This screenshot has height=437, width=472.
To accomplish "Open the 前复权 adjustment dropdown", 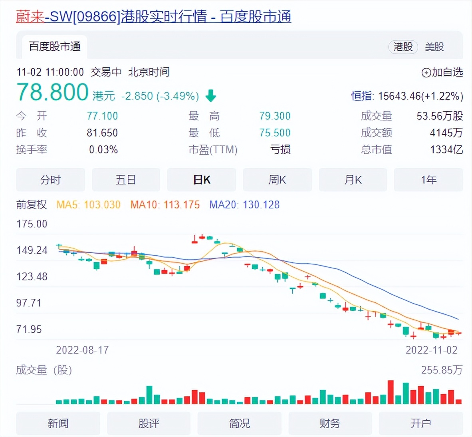I will pyautogui.click(x=31, y=205).
